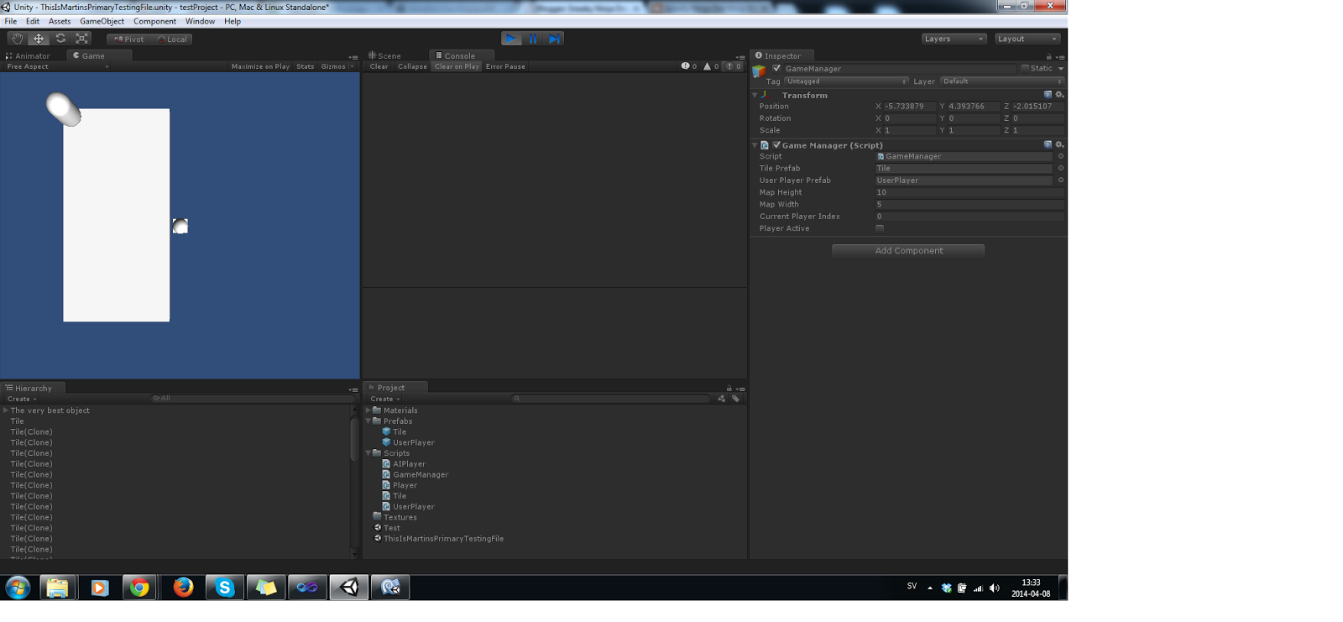The image size is (1343, 622).
Task: Open Chrome from the taskbar
Action: click(139, 588)
